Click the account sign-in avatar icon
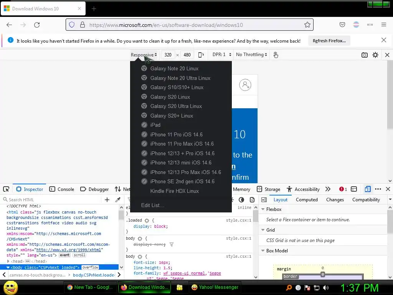The width and height of the screenshot is (393, 295). click(x=245, y=85)
